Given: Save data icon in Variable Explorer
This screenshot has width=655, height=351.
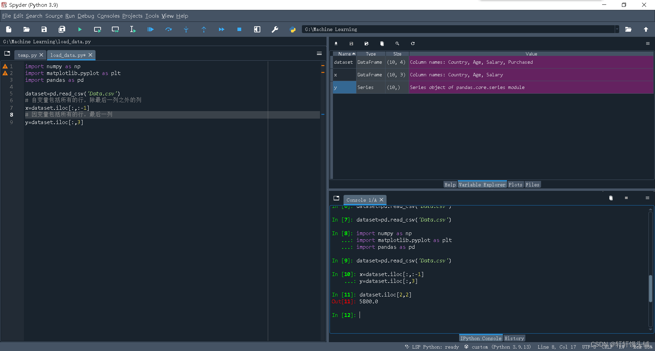Looking at the screenshot, I should pyautogui.click(x=351, y=44).
